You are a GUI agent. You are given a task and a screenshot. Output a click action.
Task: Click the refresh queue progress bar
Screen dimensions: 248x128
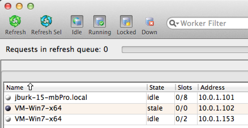(185, 50)
